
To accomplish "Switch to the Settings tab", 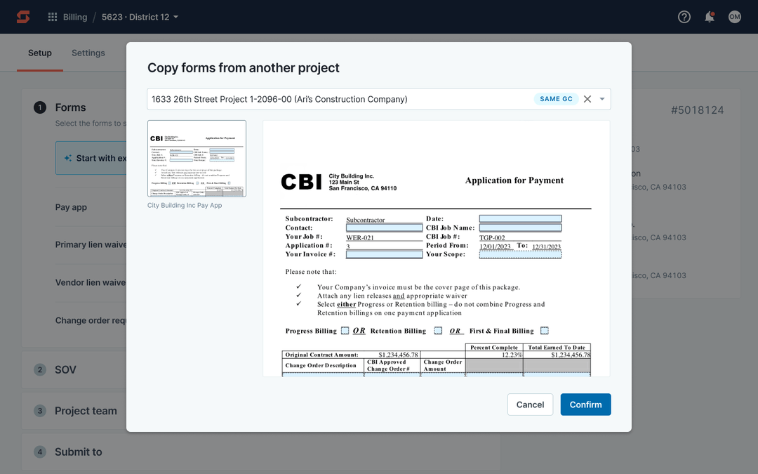I will (88, 53).
